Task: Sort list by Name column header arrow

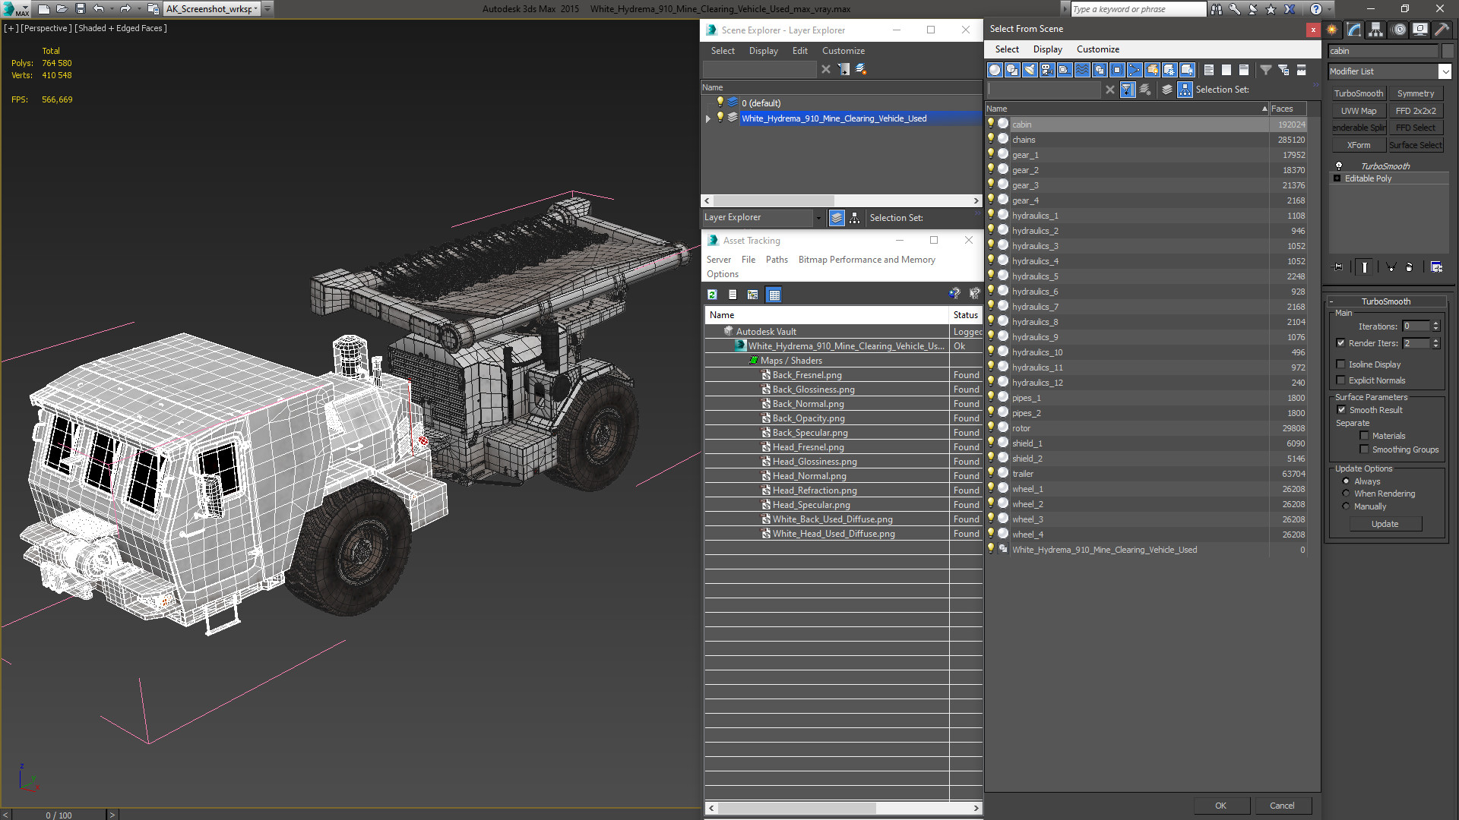Action: 1264,109
